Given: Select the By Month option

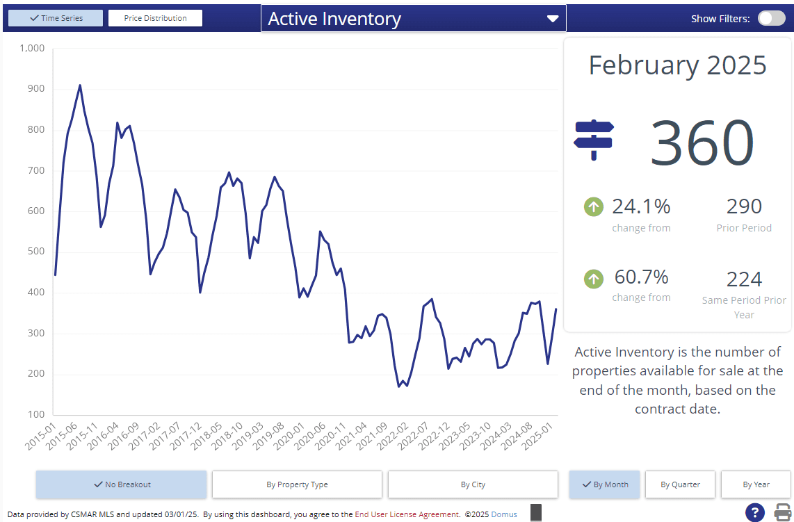Looking at the screenshot, I should [604, 484].
